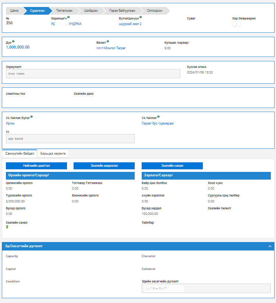Click the Ажилтны тоо label
Image resolution: width=276 pixels, height=303 pixels.
[15, 94]
